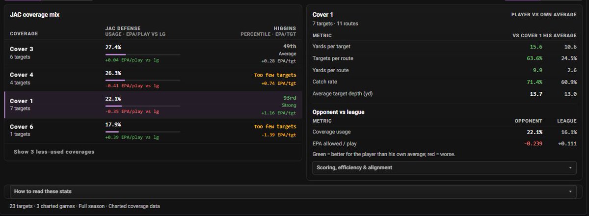Click the 63.6% targets per route value
This screenshot has width=589, height=216.
534,58
